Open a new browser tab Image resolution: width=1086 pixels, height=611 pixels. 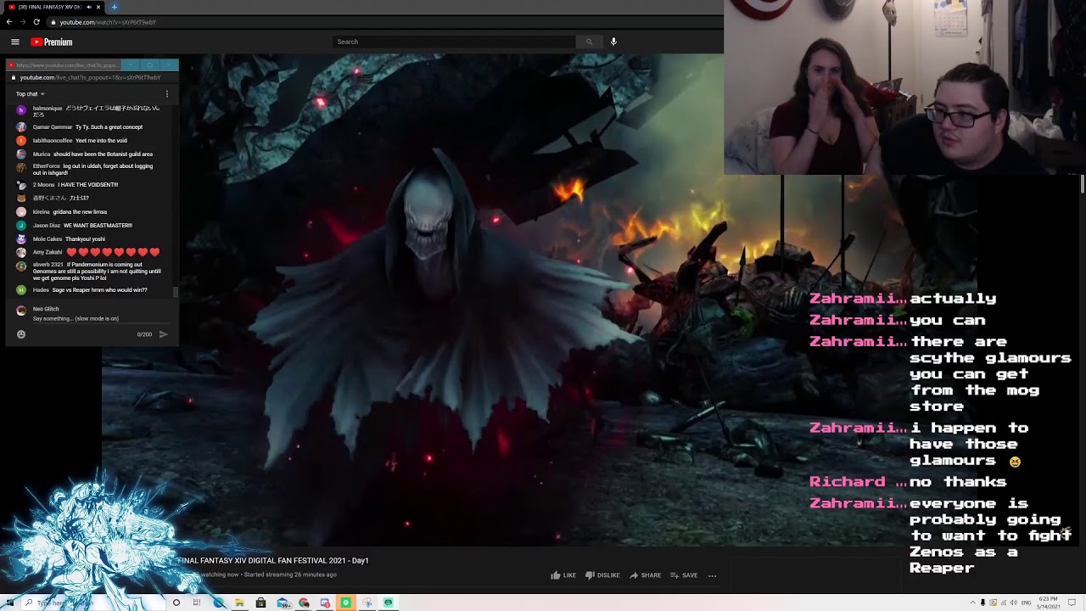click(115, 7)
